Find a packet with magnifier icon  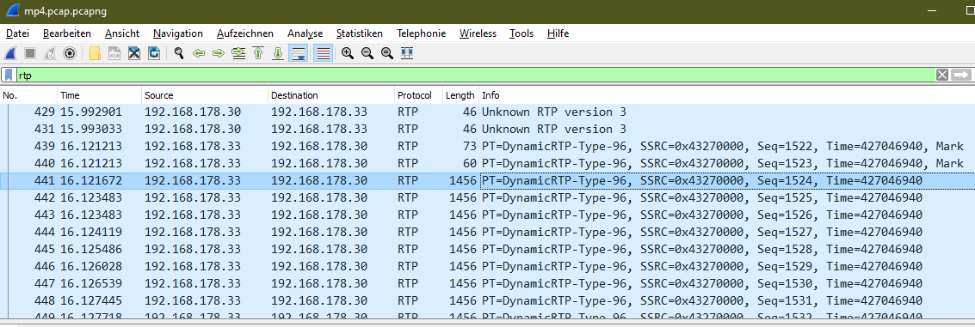[179, 53]
